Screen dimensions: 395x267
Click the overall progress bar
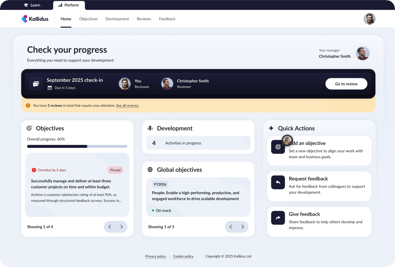point(77,146)
